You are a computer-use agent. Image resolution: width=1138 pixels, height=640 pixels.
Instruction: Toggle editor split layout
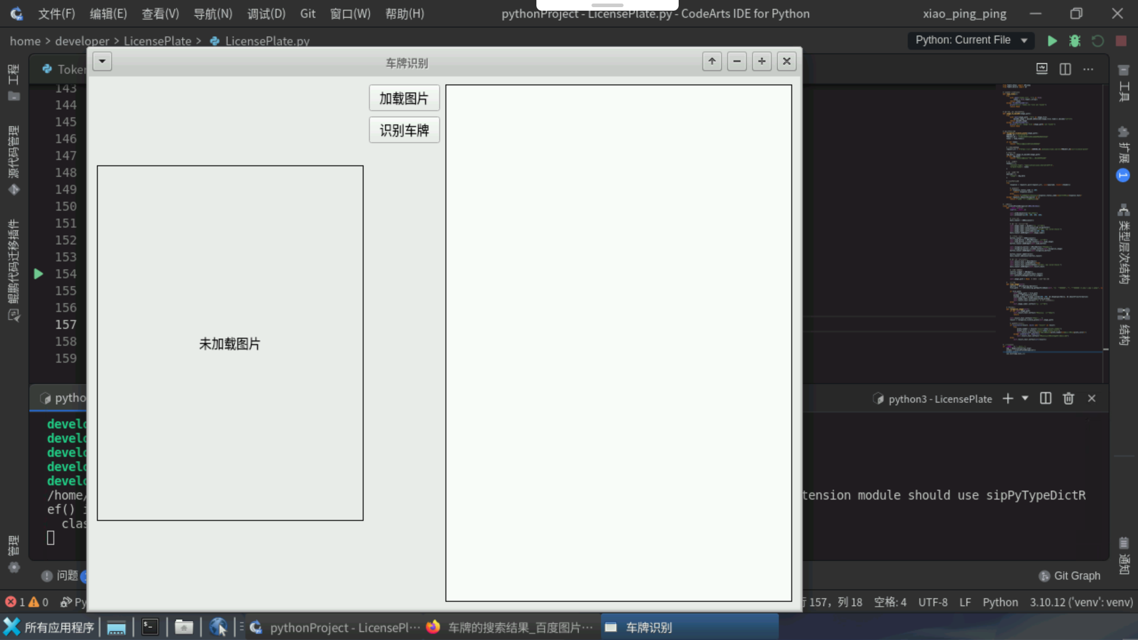click(x=1065, y=69)
